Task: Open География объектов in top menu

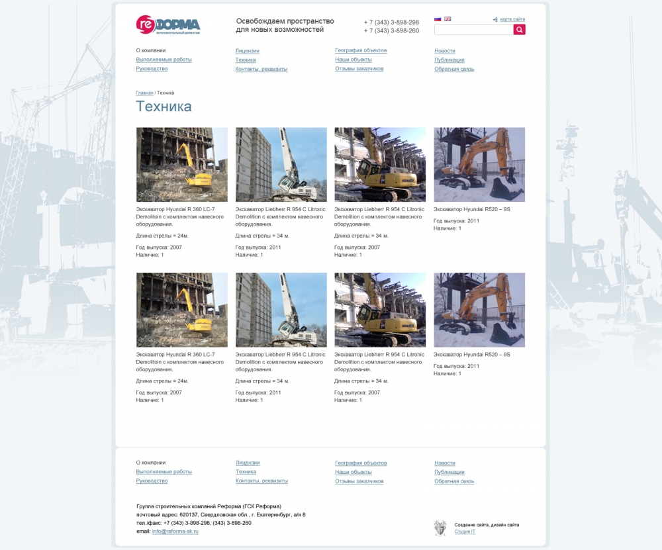Action: pos(361,50)
